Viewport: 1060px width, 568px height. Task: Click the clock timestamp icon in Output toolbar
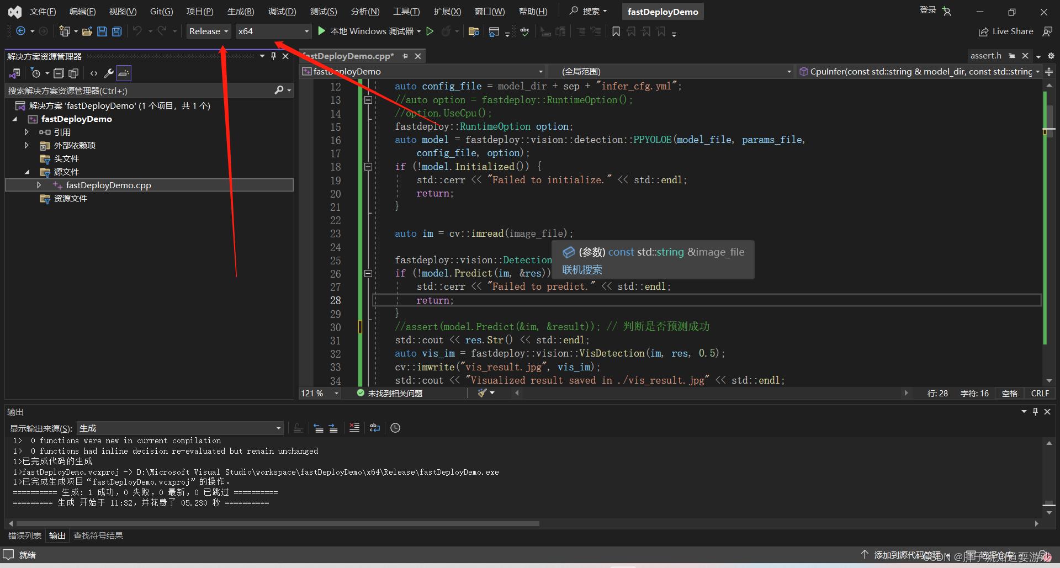click(x=395, y=428)
